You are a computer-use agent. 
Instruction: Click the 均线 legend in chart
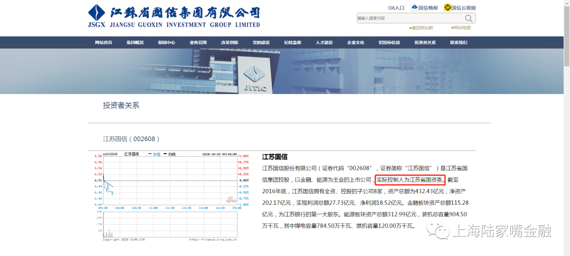(x=170, y=154)
